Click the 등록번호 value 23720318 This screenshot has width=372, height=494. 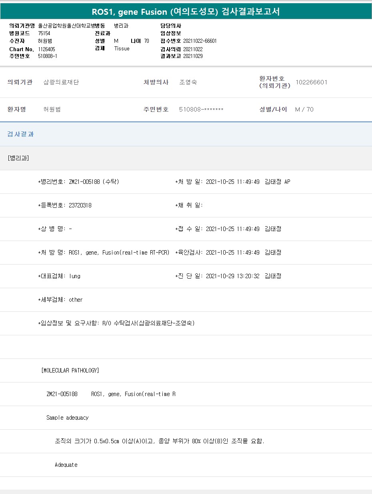pos(80,205)
